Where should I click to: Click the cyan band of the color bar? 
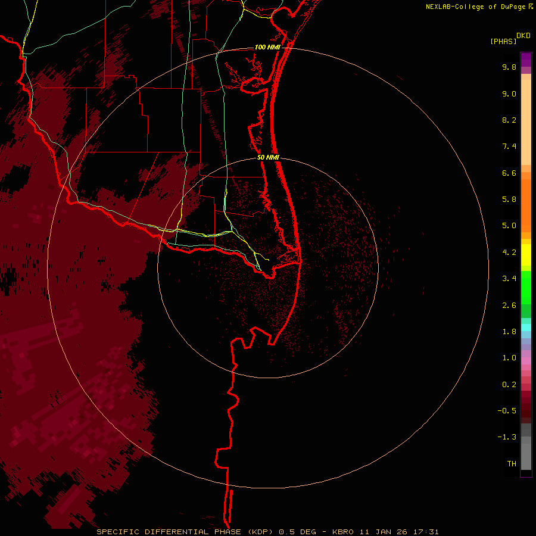coord(526,327)
